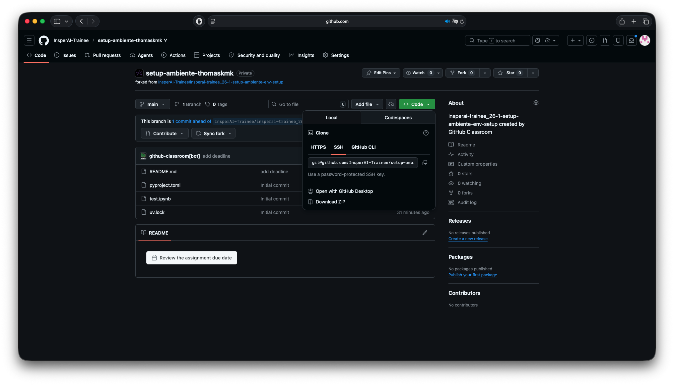
Task: Click the GitHub logo home icon
Action: [x=44, y=40]
